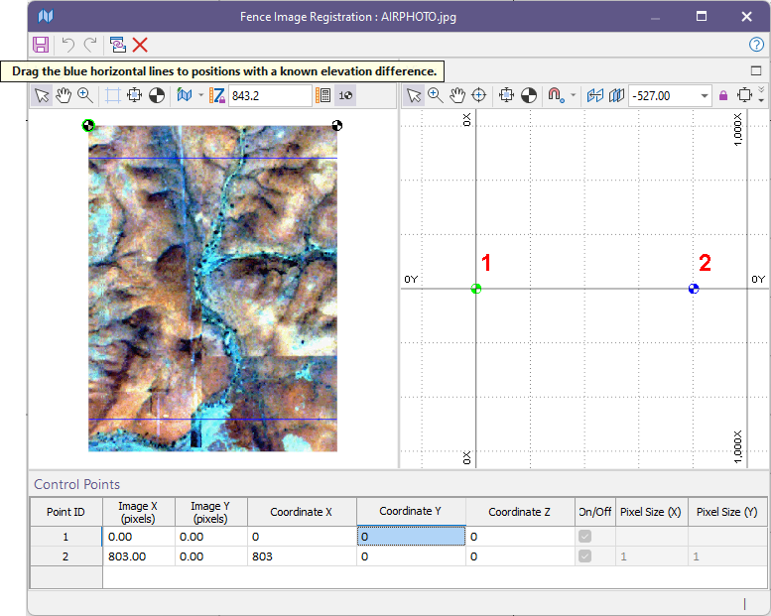Viewport: 771px width, 616px height.
Task: Expand the magnet snap options arrow
Action: point(573,95)
